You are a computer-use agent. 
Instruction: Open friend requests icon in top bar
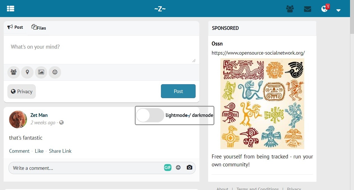tap(290, 9)
